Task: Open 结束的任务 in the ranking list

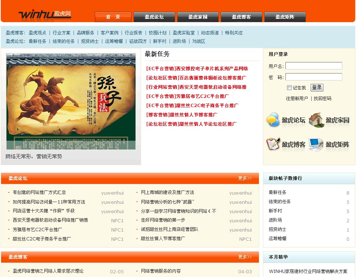Action: (x=280, y=202)
